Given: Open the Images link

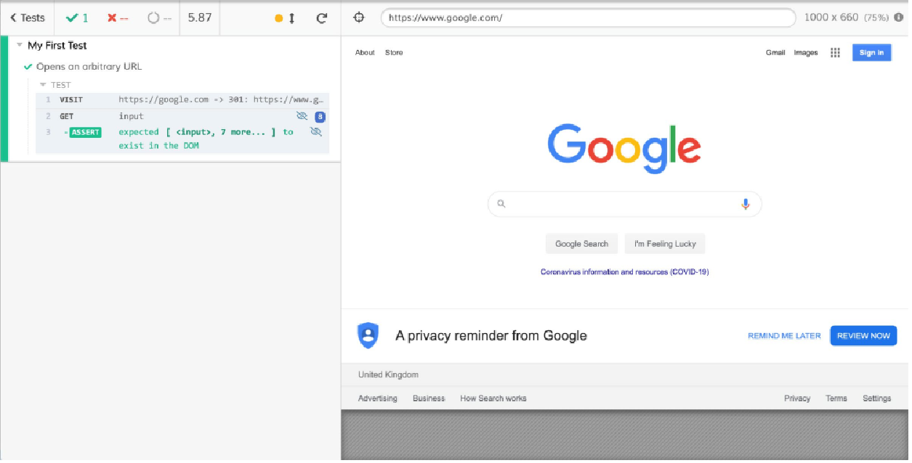Looking at the screenshot, I should [x=806, y=52].
